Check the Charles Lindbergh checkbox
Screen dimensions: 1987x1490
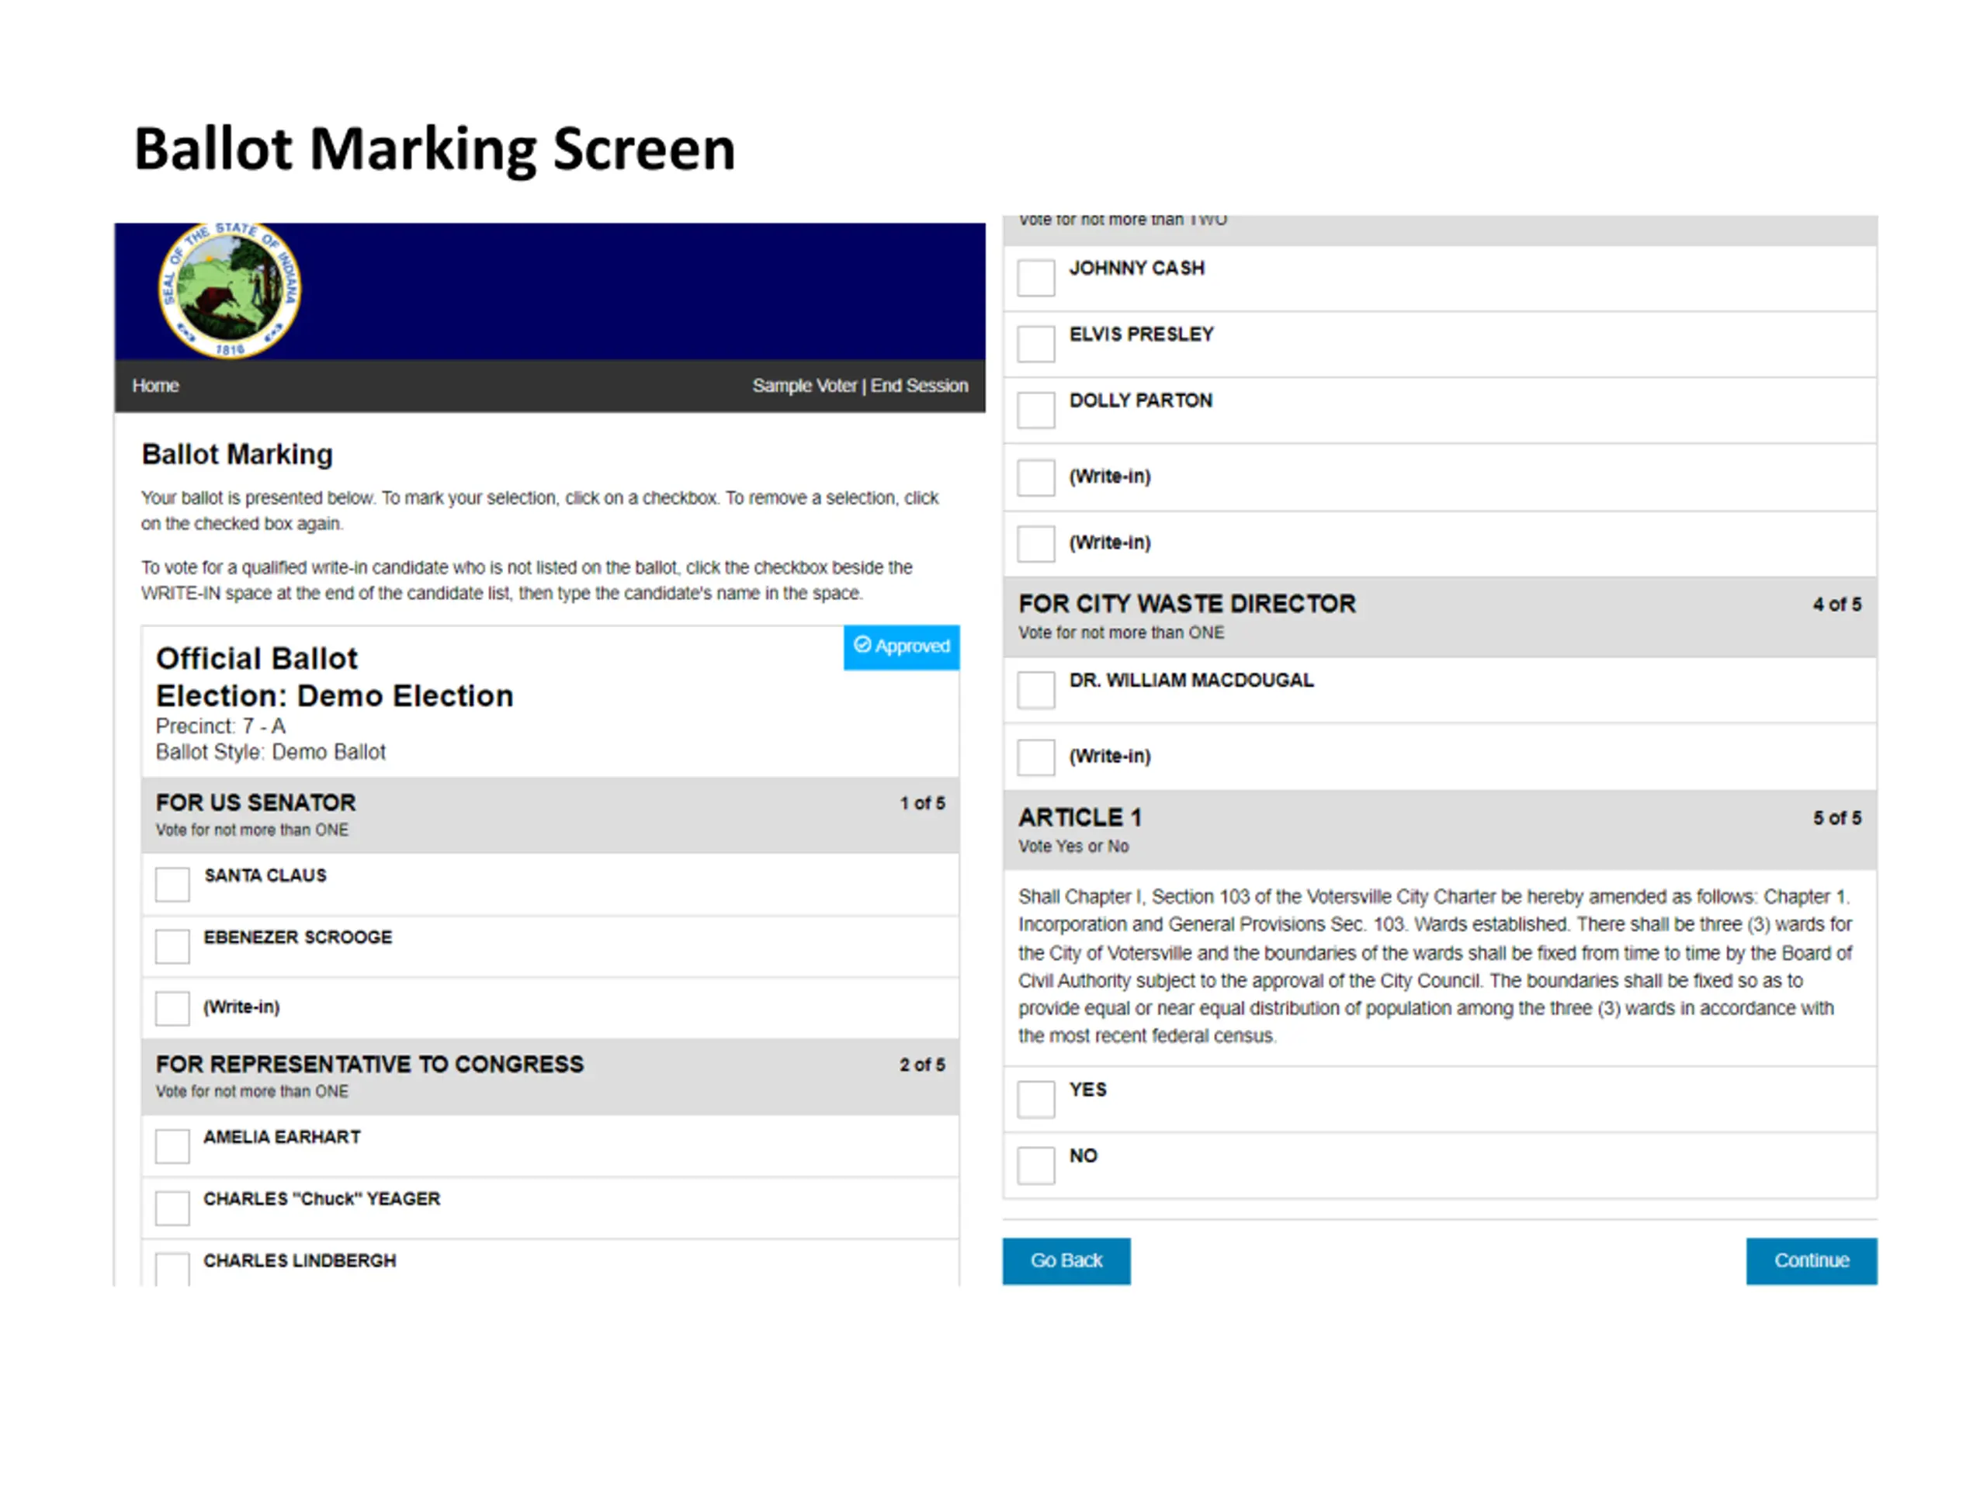[x=172, y=1269]
